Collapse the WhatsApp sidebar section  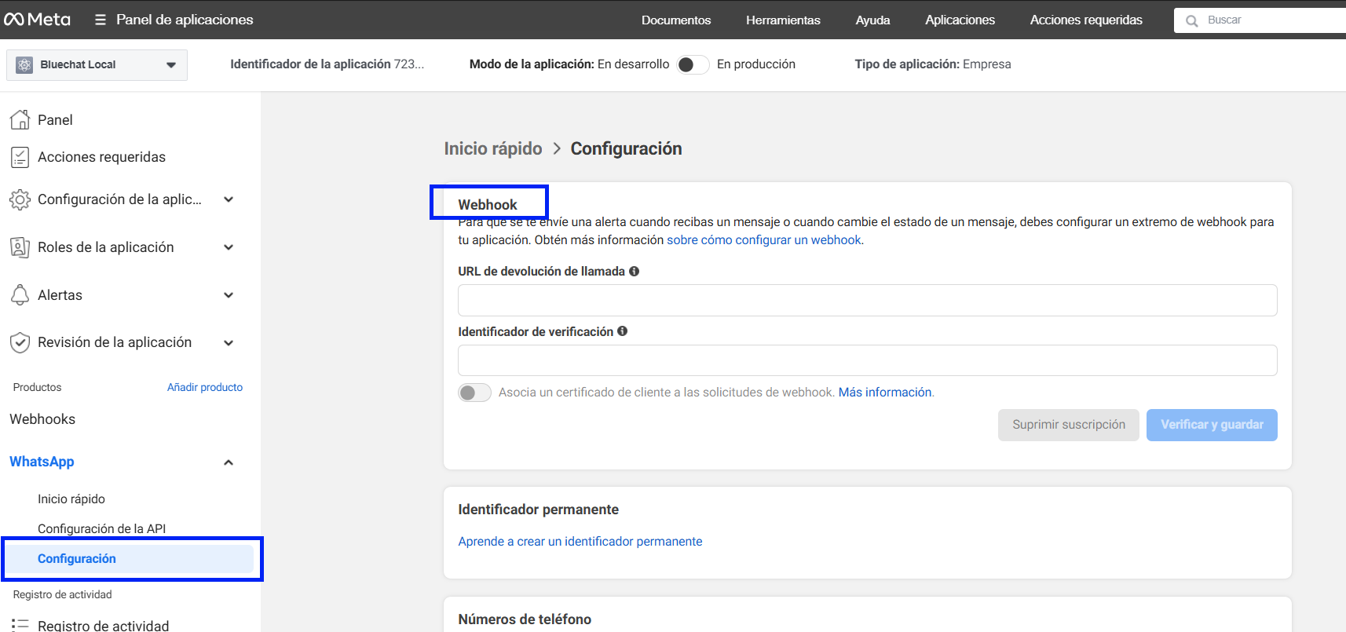point(229,462)
